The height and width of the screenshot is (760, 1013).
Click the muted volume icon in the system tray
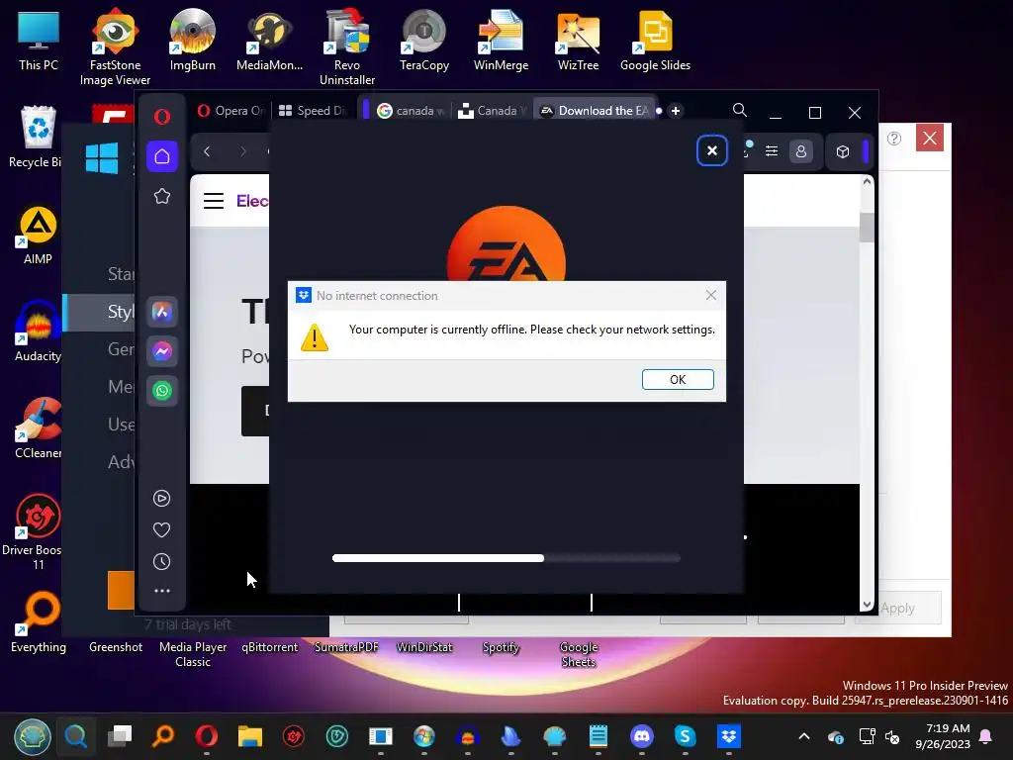click(x=892, y=736)
